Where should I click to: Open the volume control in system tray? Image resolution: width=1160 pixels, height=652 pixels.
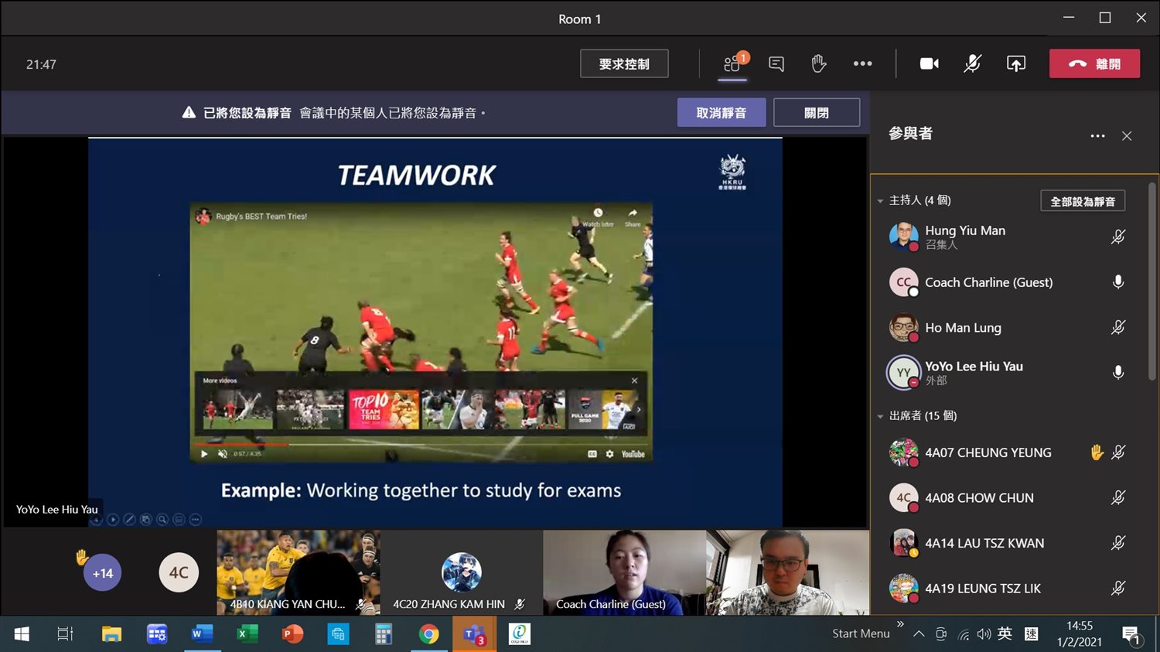(984, 634)
